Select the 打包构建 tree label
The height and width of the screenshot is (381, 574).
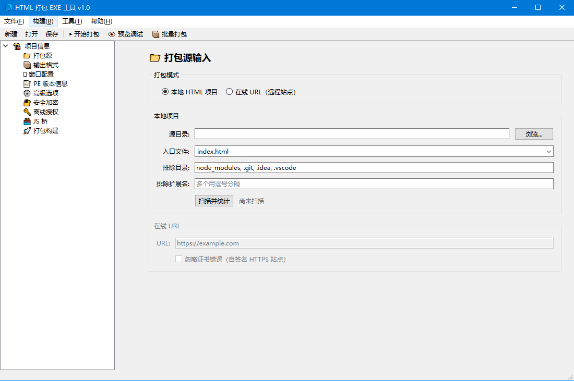click(x=46, y=131)
